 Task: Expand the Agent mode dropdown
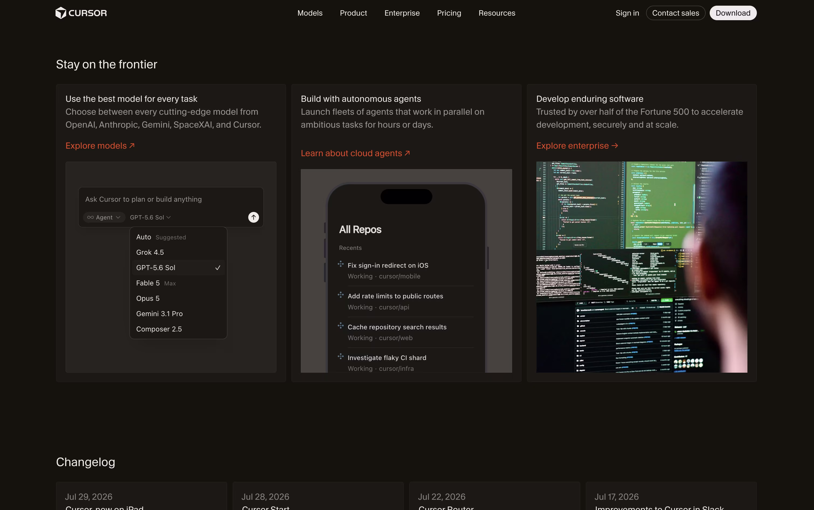pyautogui.click(x=104, y=217)
